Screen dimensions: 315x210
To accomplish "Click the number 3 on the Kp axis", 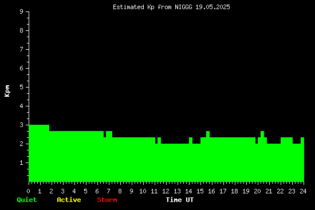I will pyautogui.click(x=22, y=125).
